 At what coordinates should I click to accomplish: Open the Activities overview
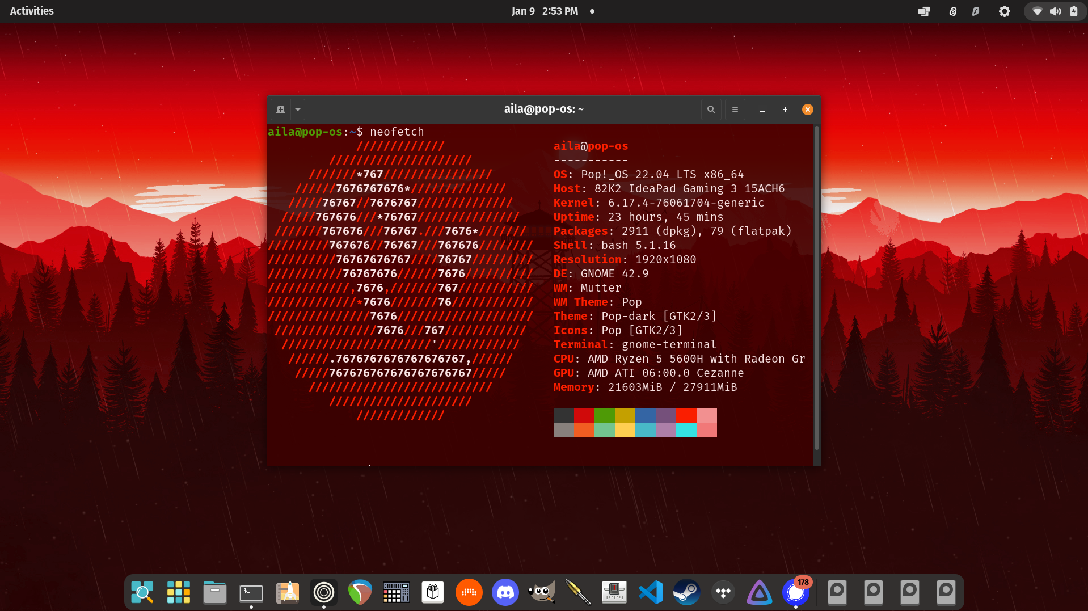point(32,11)
